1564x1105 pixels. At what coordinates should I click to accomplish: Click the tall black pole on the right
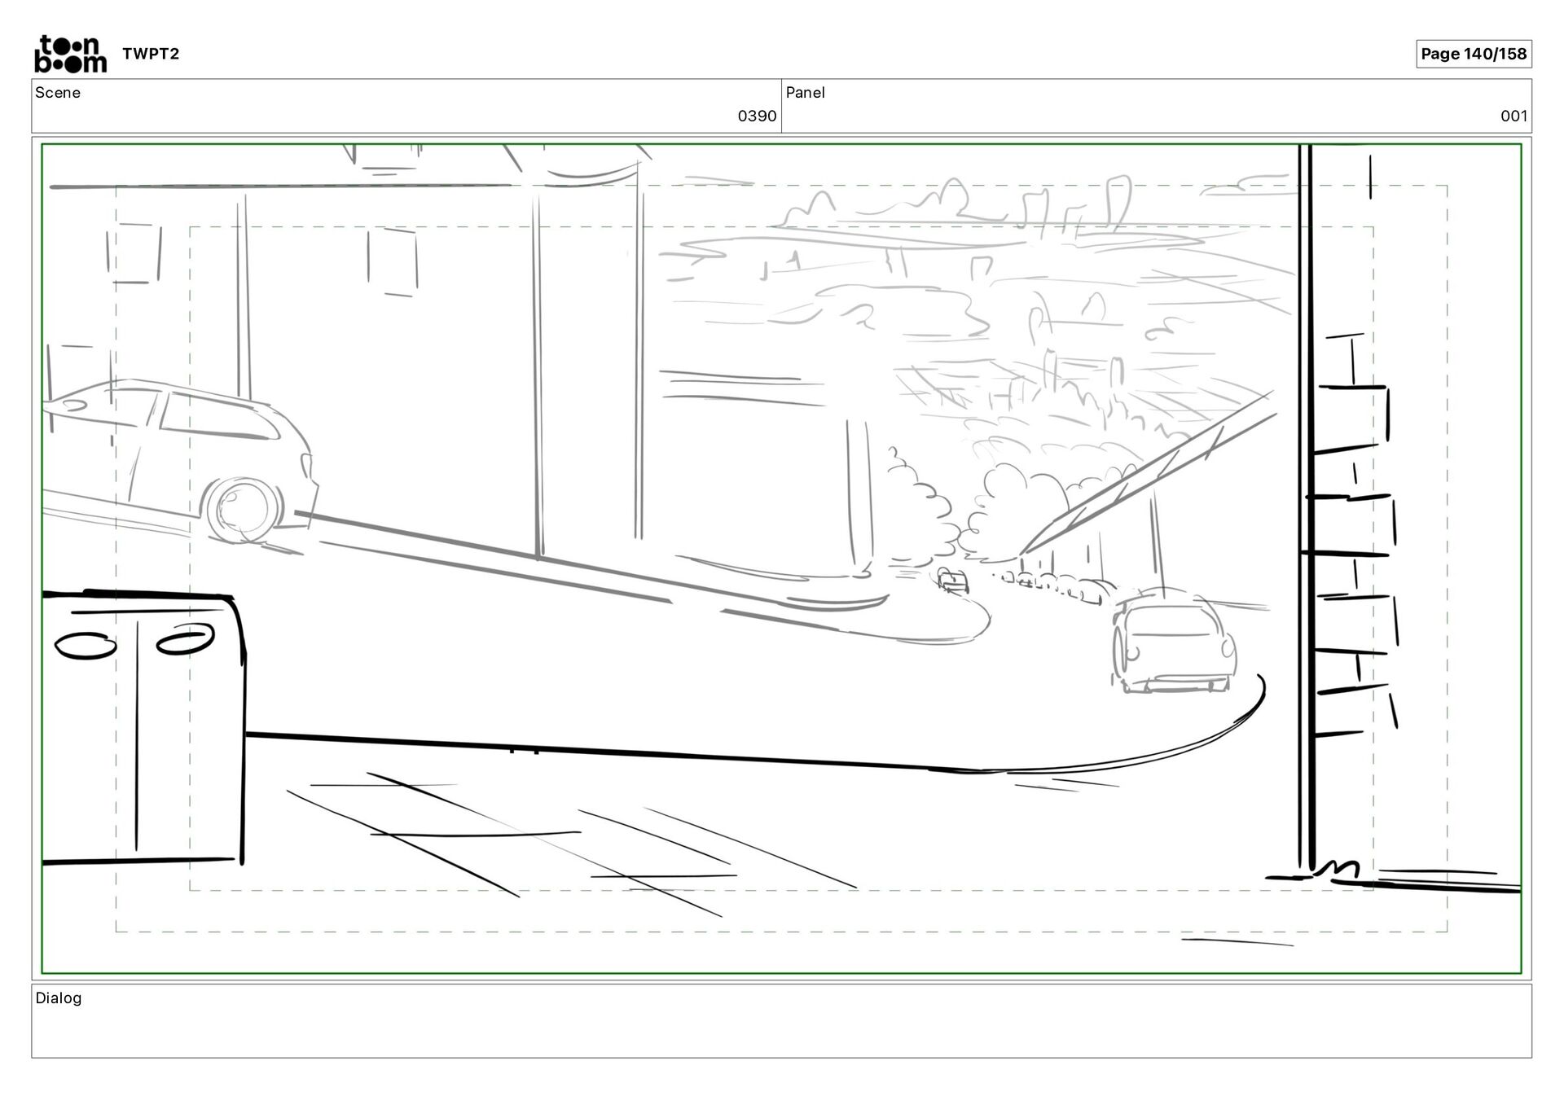click(x=1305, y=505)
